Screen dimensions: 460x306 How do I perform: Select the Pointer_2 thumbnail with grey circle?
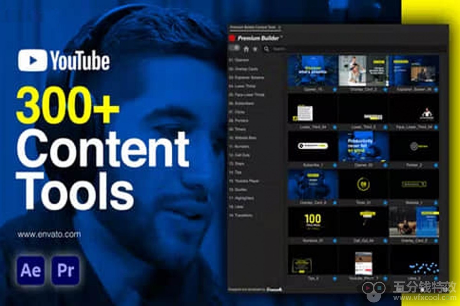414,146
